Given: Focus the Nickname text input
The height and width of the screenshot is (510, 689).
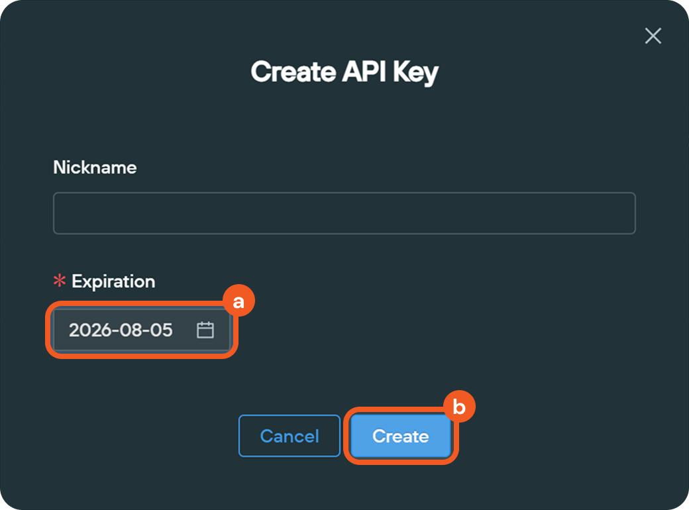Looking at the screenshot, I should tap(344, 213).
